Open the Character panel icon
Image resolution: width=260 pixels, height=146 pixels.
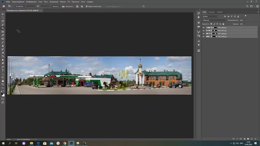(199, 41)
